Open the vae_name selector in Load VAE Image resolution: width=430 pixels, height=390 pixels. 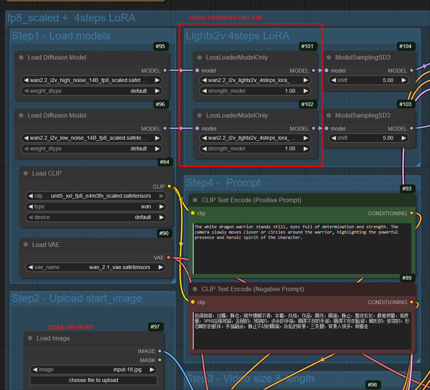point(95,267)
